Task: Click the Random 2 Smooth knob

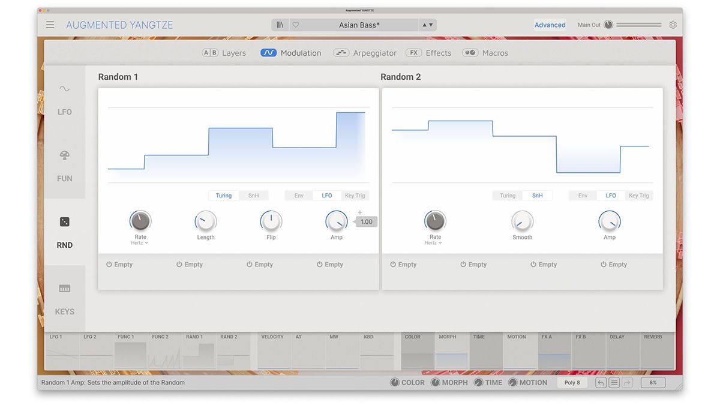Action: pos(522,221)
